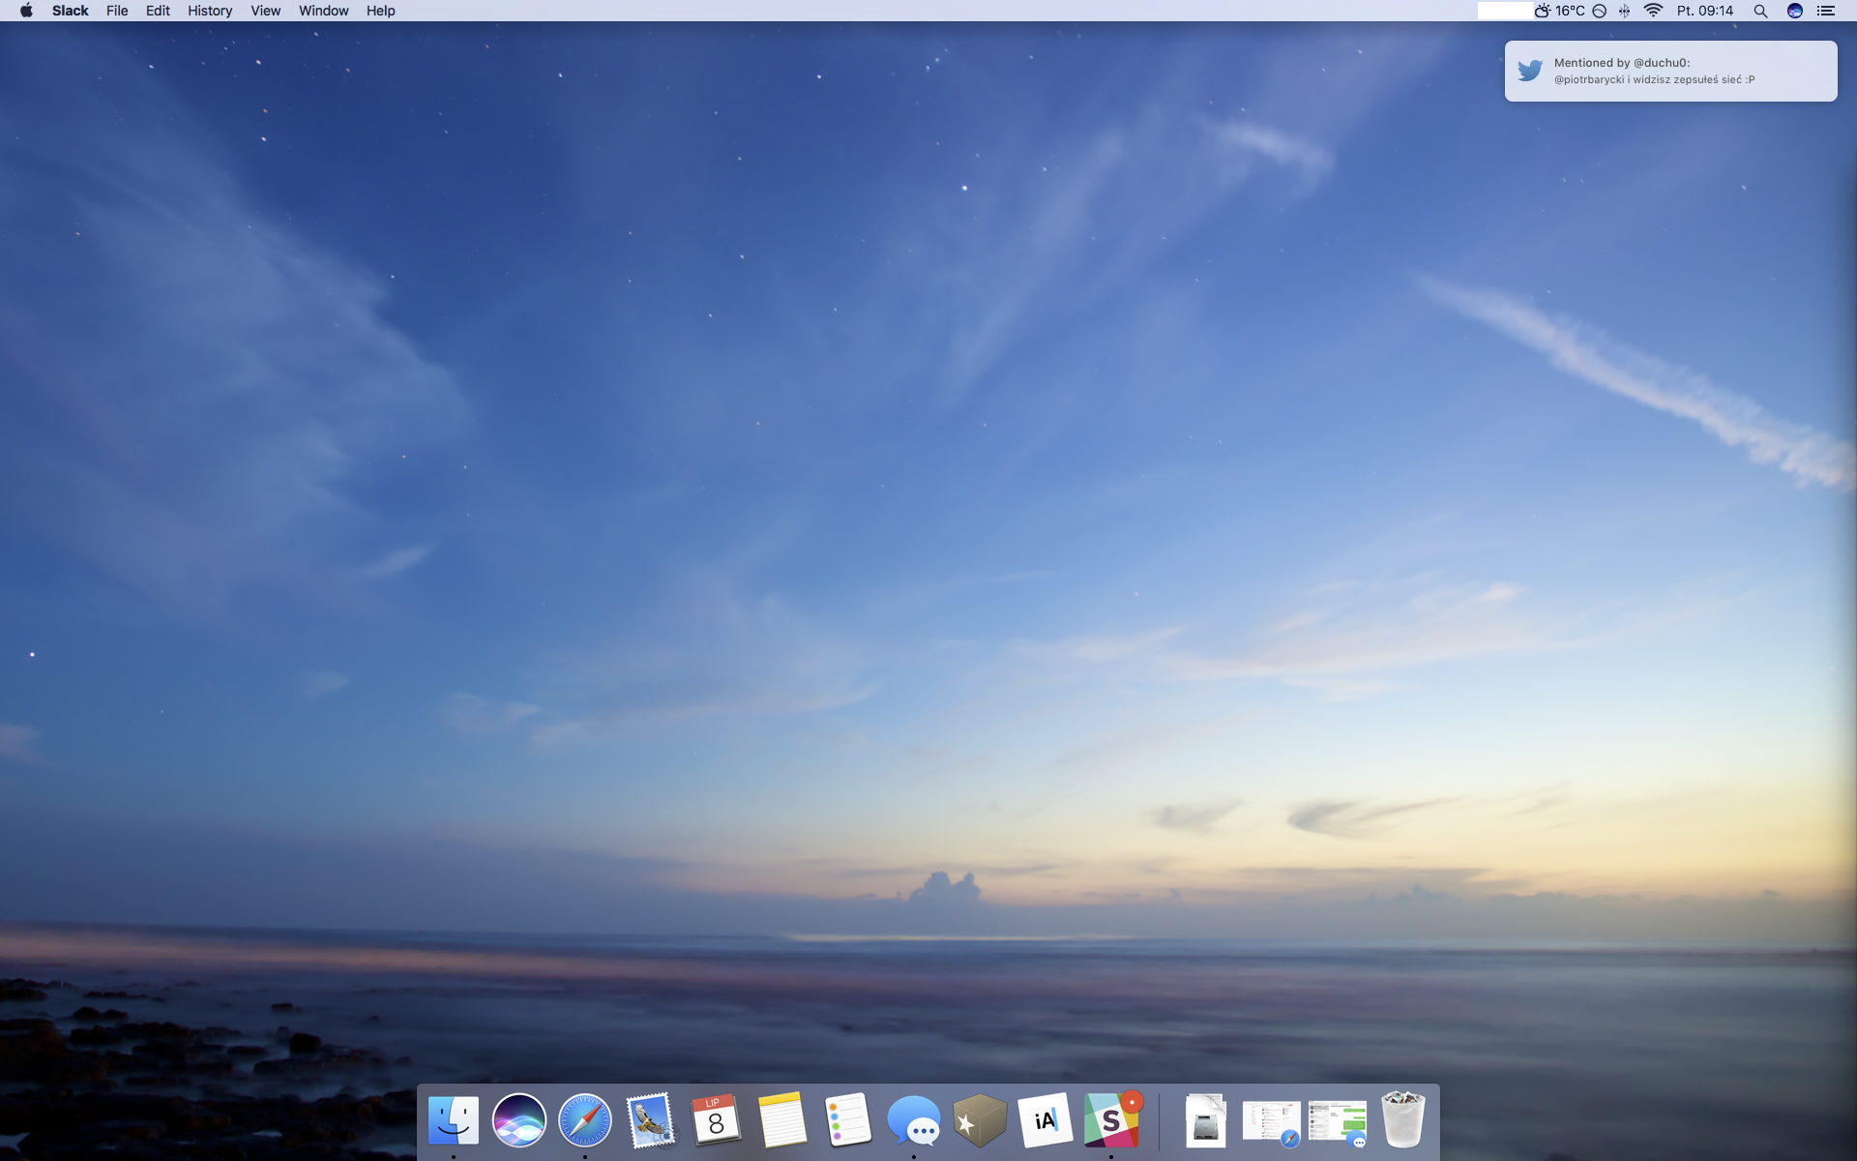Image resolution: width=1857 pixels, height=1161 pixels.
Task: Open the Apple menu
Action: coord(26,11)
